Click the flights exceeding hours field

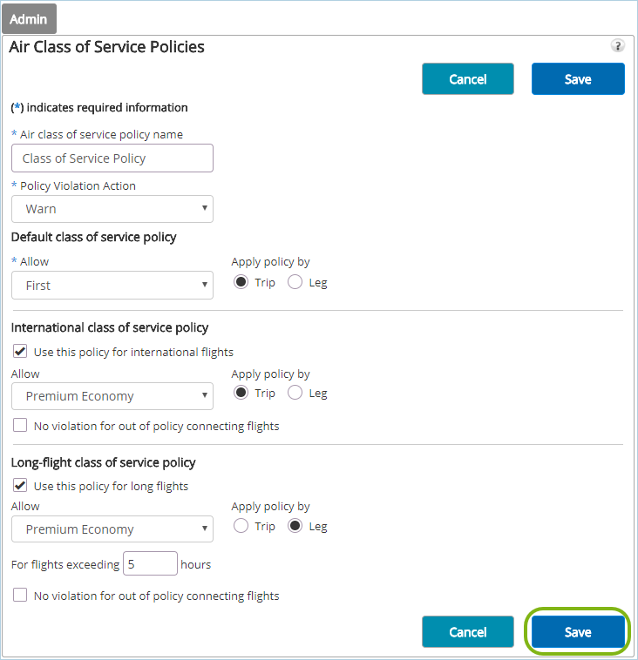click(x=150, y=563)
